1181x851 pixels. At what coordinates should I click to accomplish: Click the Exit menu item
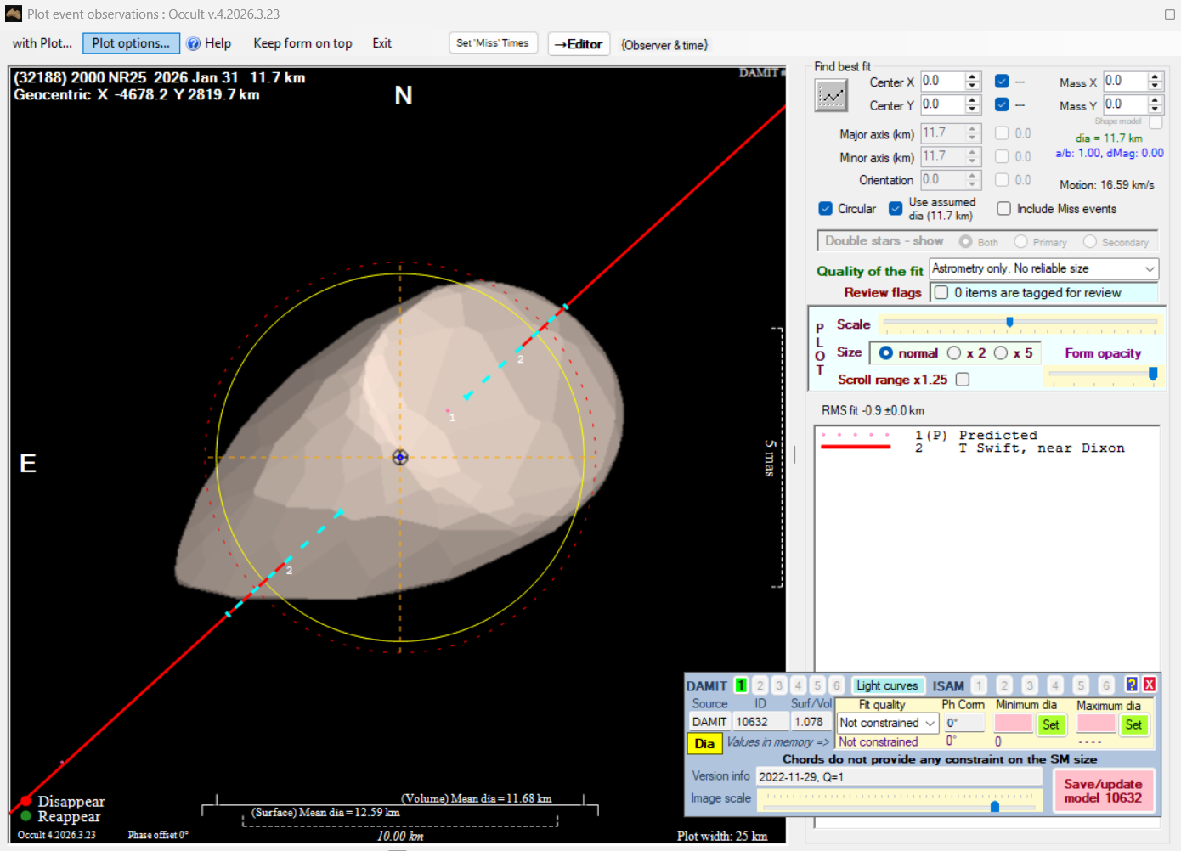coord(381,43)
